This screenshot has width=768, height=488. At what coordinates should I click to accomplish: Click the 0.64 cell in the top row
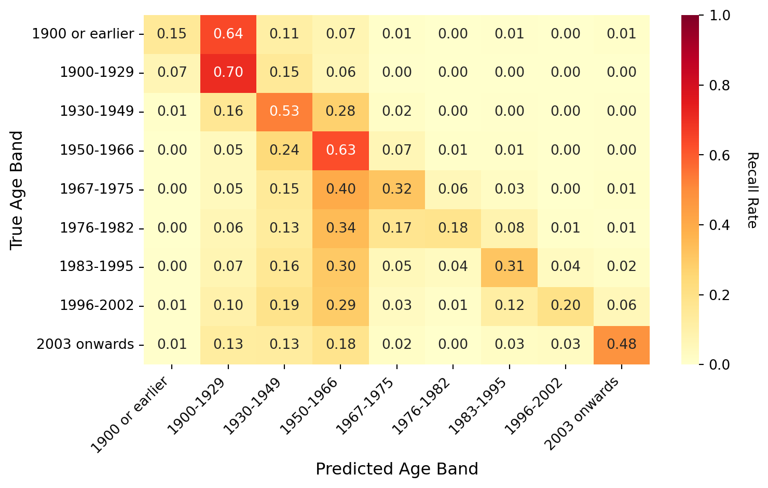point(228,34)
